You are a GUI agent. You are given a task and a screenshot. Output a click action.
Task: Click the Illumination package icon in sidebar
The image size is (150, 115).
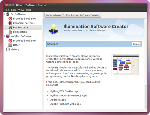[10, 32]
